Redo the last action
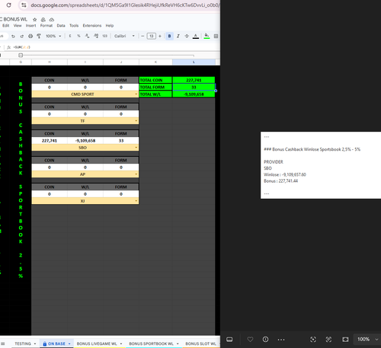Image resolution: width=381 pixels, height=348 pixels. pyautogui.click(x=22, y=37)
